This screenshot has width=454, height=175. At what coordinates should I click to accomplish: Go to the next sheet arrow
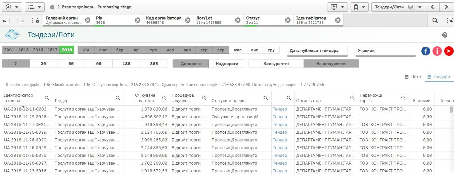pos(446,7)
